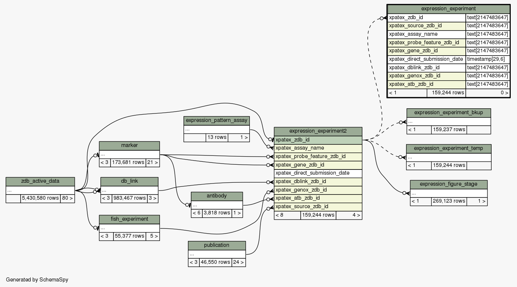Select the db_link table title
This screenshot has width=517, height=287.
point(129,181)
